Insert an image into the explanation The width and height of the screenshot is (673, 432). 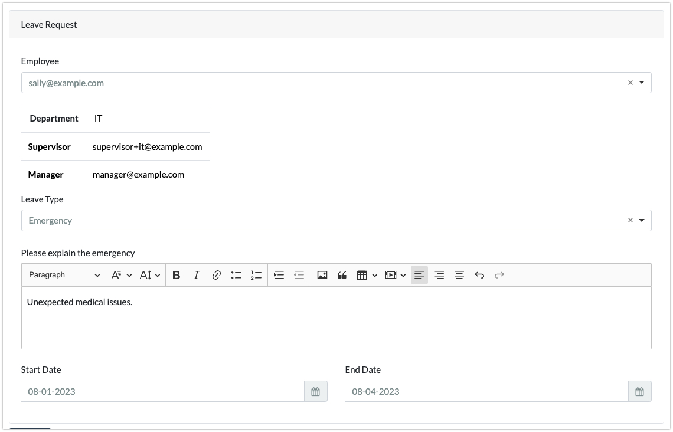coord(322,275)
